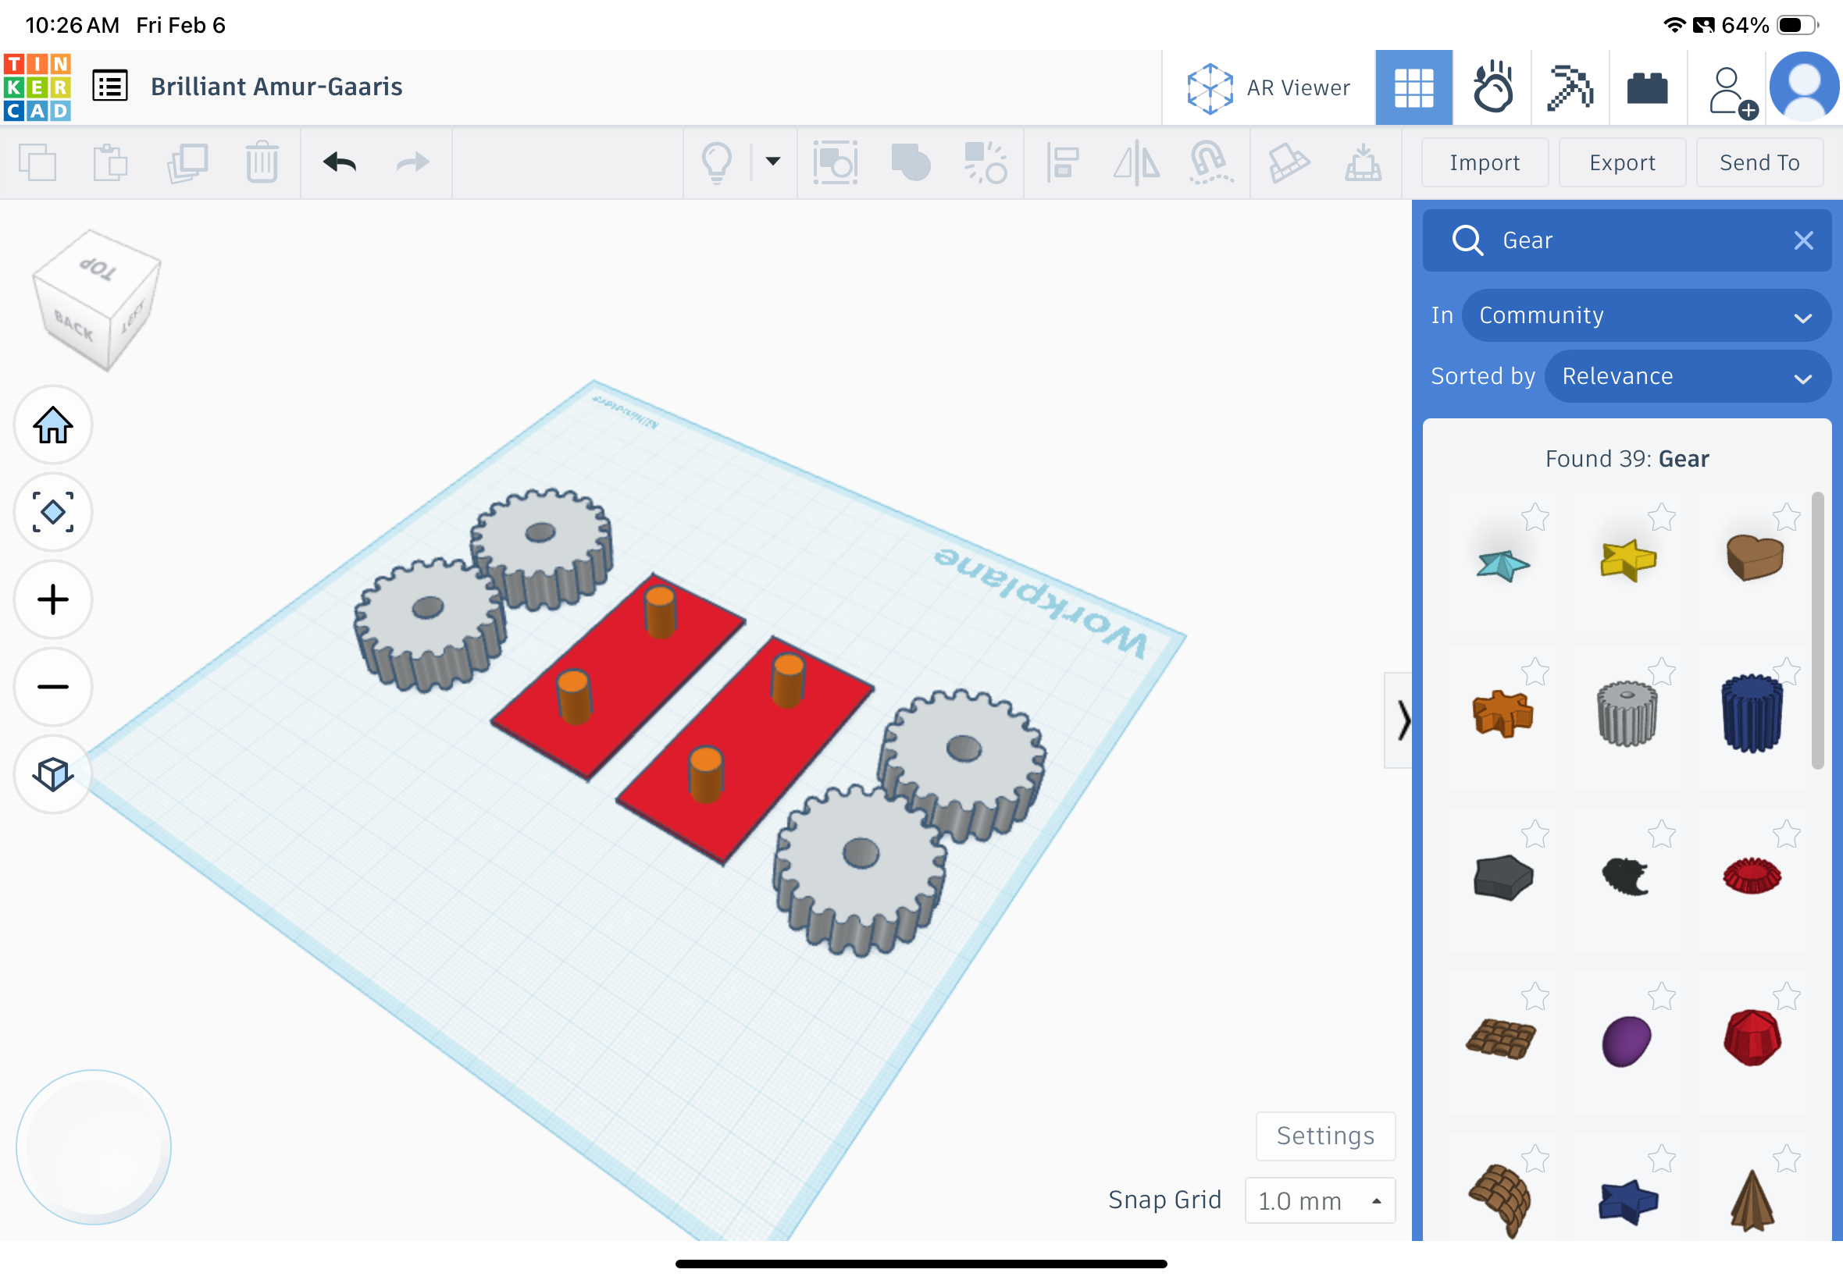Favorite the yellow star shape

point(1661,517)
